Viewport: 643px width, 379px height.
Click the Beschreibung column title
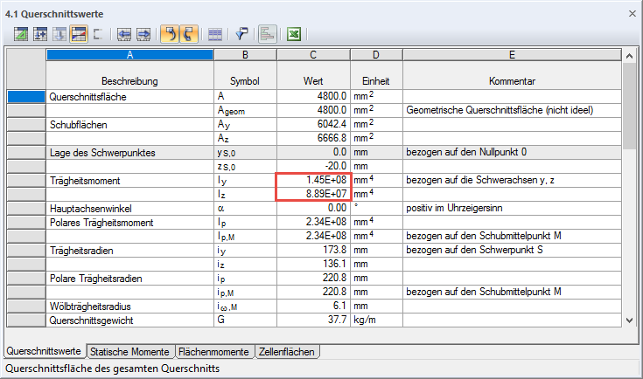(x=129, y=81)
